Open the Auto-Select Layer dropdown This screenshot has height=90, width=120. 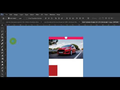[x=21, y=18]
